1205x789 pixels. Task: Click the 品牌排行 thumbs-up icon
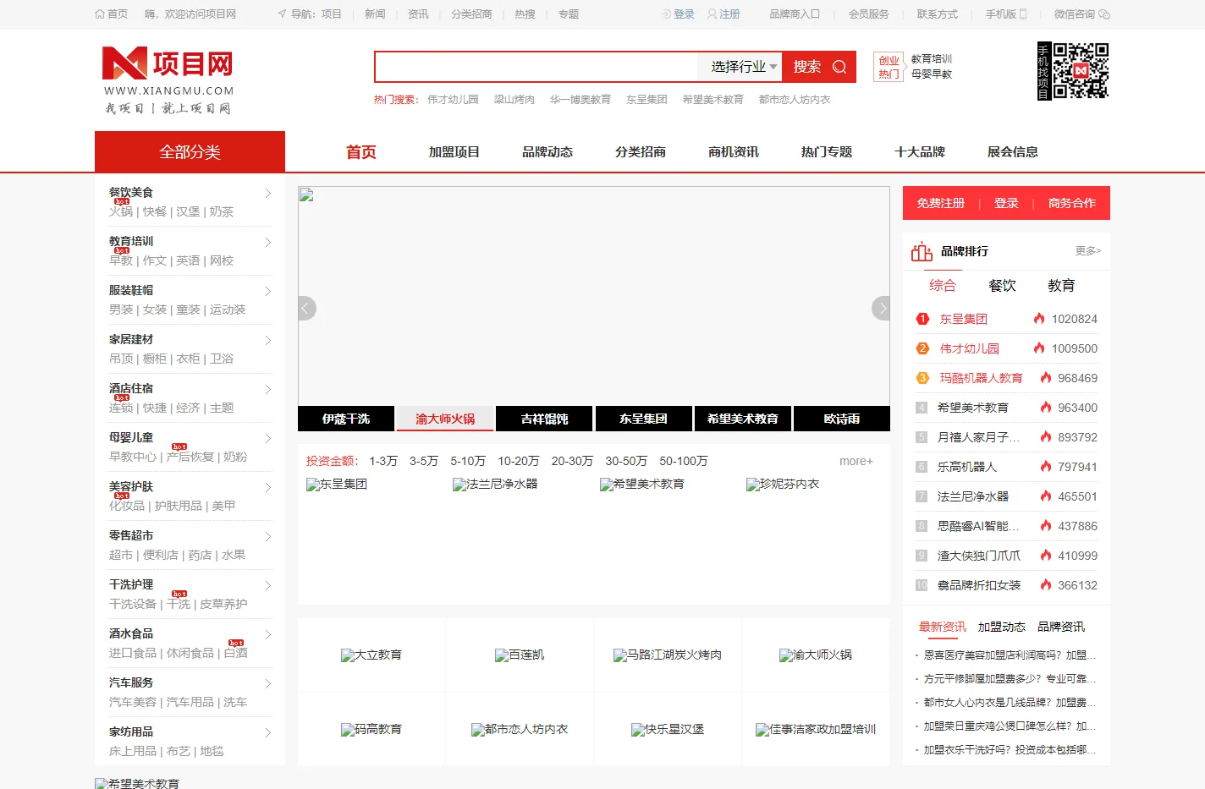click(x=922, y=251)
